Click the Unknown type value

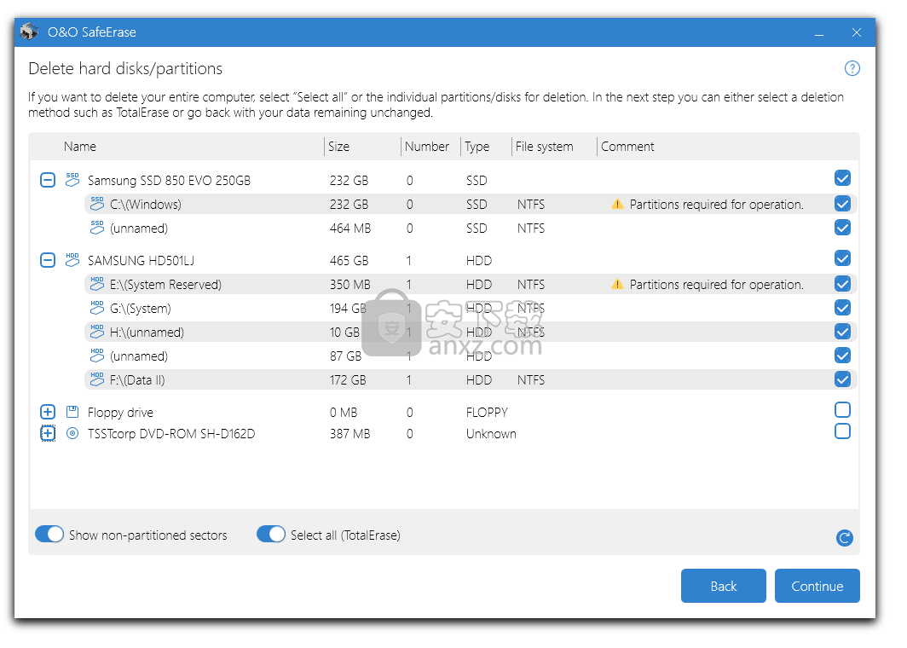(x=491, y=434)
